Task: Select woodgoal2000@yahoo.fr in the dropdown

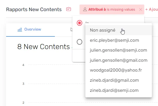Action: pos(118,70)
